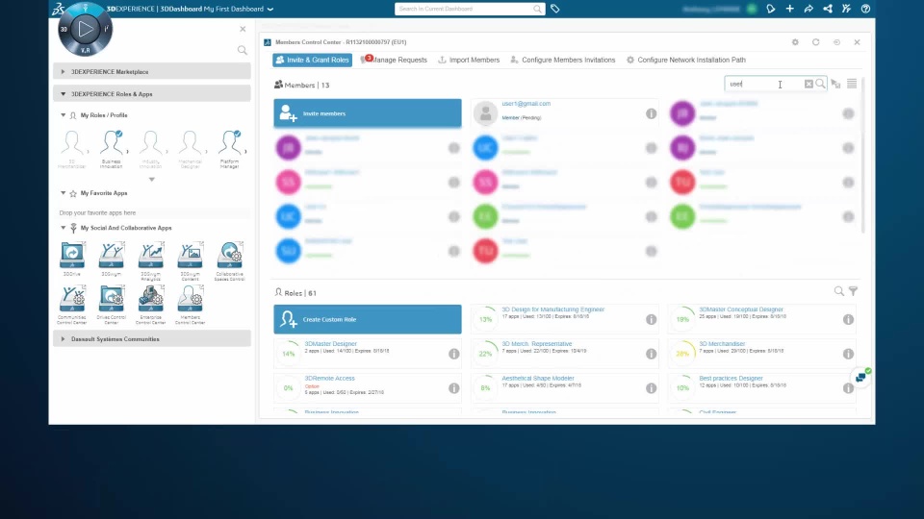Select the Invite & Grant Roles tab
Screen dimensions: 924x519
pyautogui.click(x=312, y=60)
